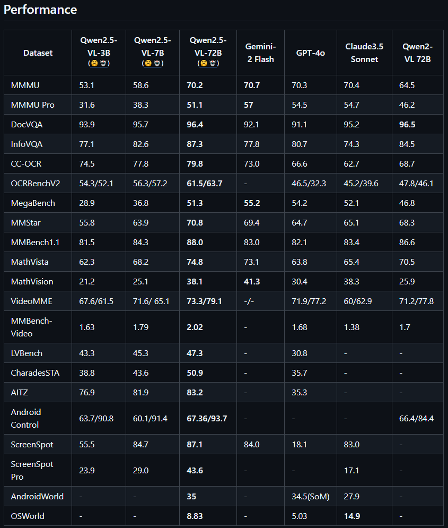Click the bold 70.8 MMStar score
The height and width of the screenshot is (528, 448).
point(195,222)
